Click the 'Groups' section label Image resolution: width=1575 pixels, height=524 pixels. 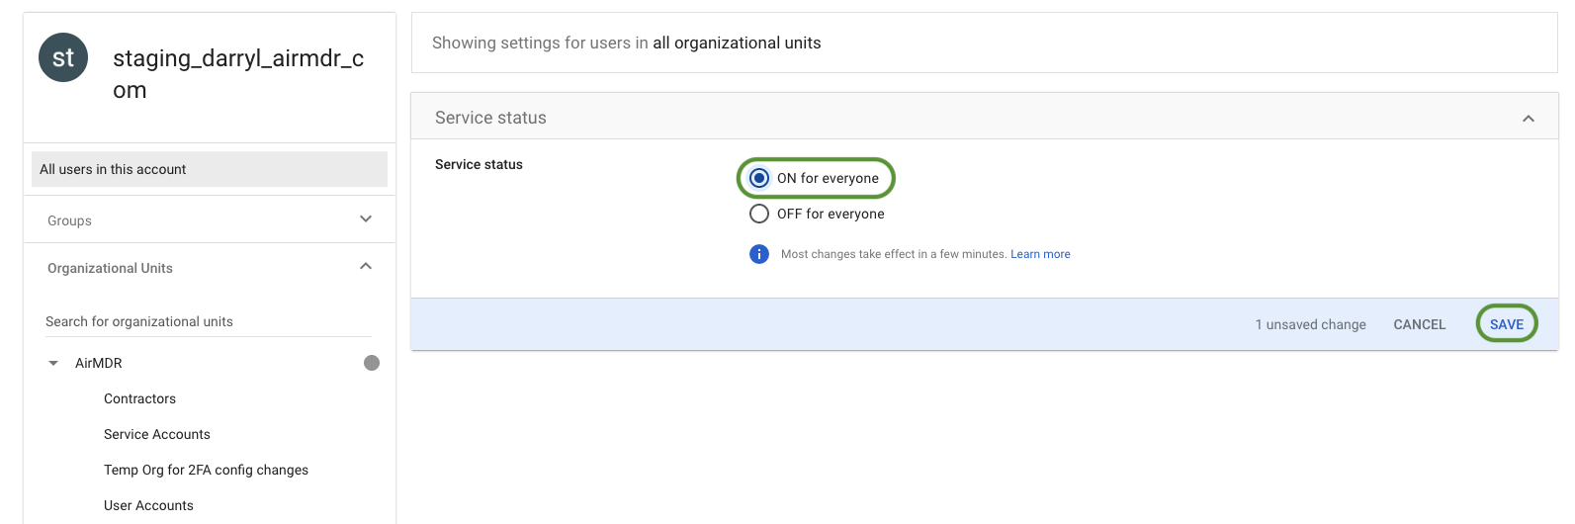pos(69,220)
